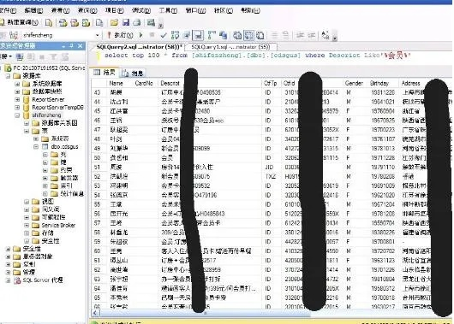Image resolution: width=454 pixels, height=324 pixels.
Task: Expand the 触发器 triggers folder
Action: (45, 178)
